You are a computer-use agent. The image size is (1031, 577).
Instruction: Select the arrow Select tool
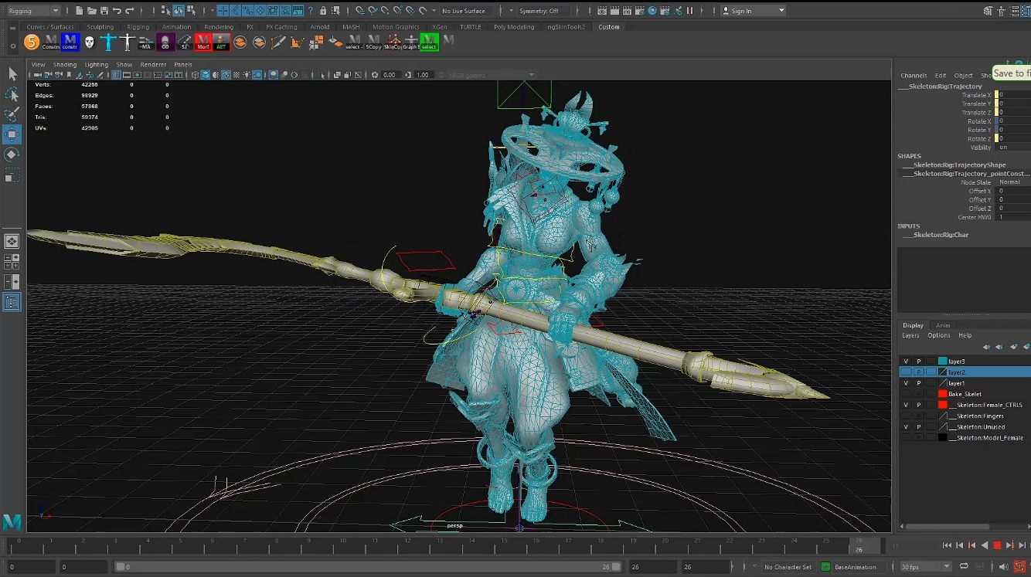click(12, 73)
